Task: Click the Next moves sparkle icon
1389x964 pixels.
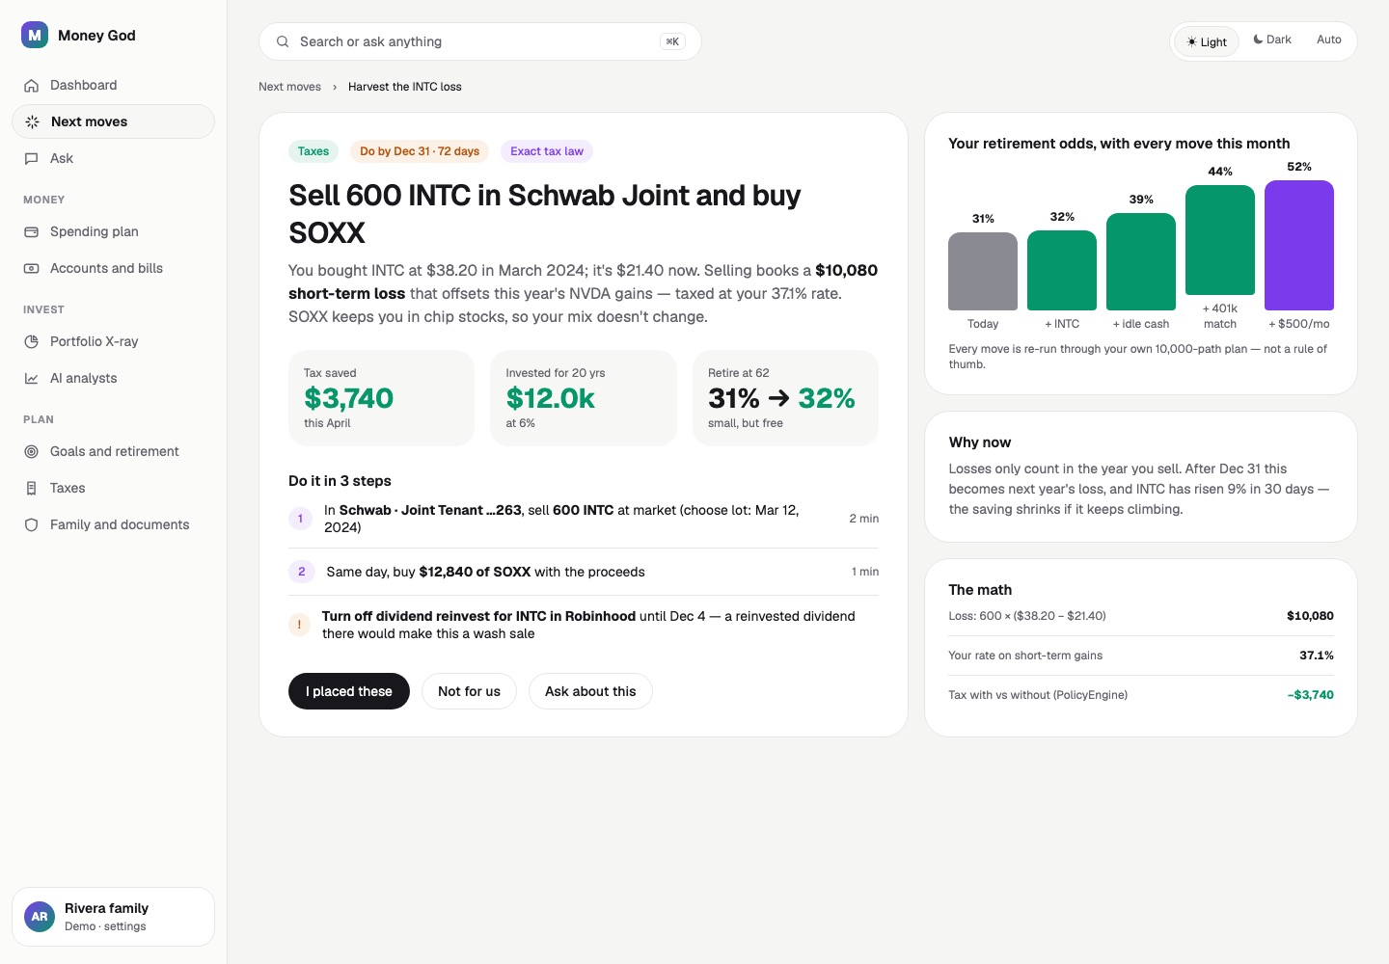Action: click(32, 121)
